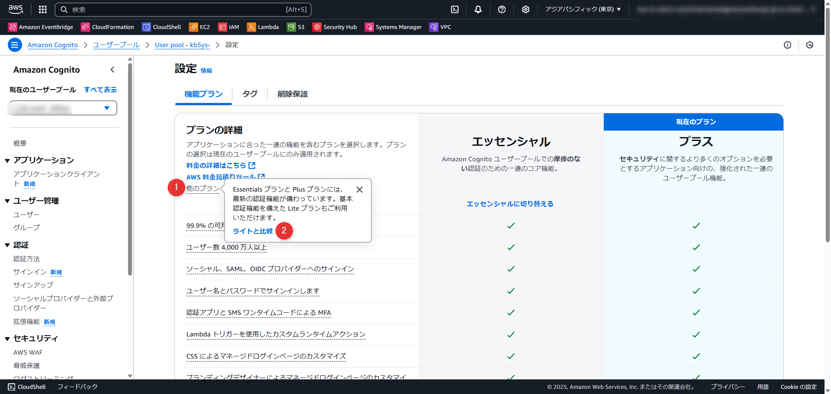This screenshot has width=831, height=394.
Task: Click すべて表示 link in sidebar
Action: [100, 90]
